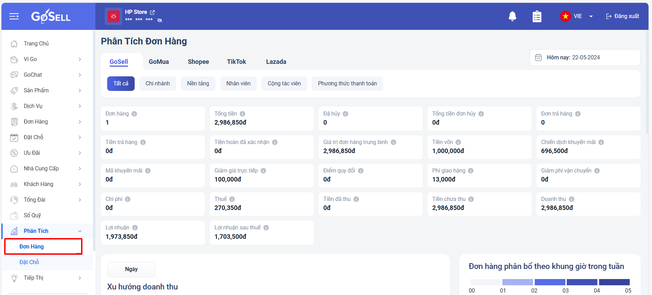Image resolution: width=652 pixels, height=295 pixels.
Task: Switch to the GoSell tab
Action: 119,62
